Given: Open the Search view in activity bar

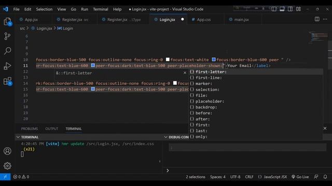Looking at the screenshot, I should click(7, 51).
